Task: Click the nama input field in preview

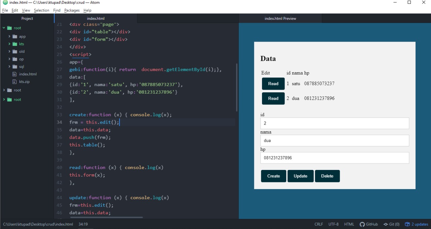Action: [334, 140]
